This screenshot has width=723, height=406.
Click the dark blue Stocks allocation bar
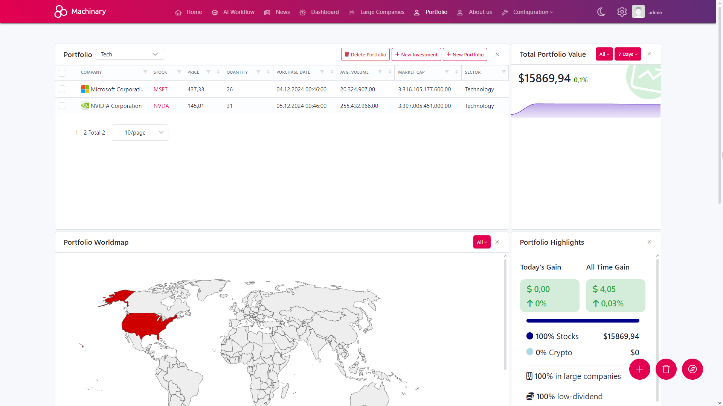click(x=583, y=321)
